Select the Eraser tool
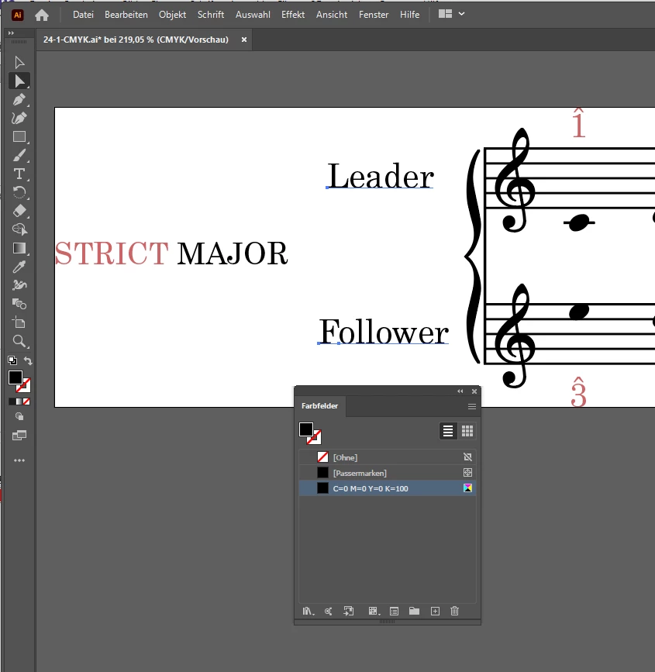The height and width of the screenshot is (672, 655). click(x=19, y=211)
